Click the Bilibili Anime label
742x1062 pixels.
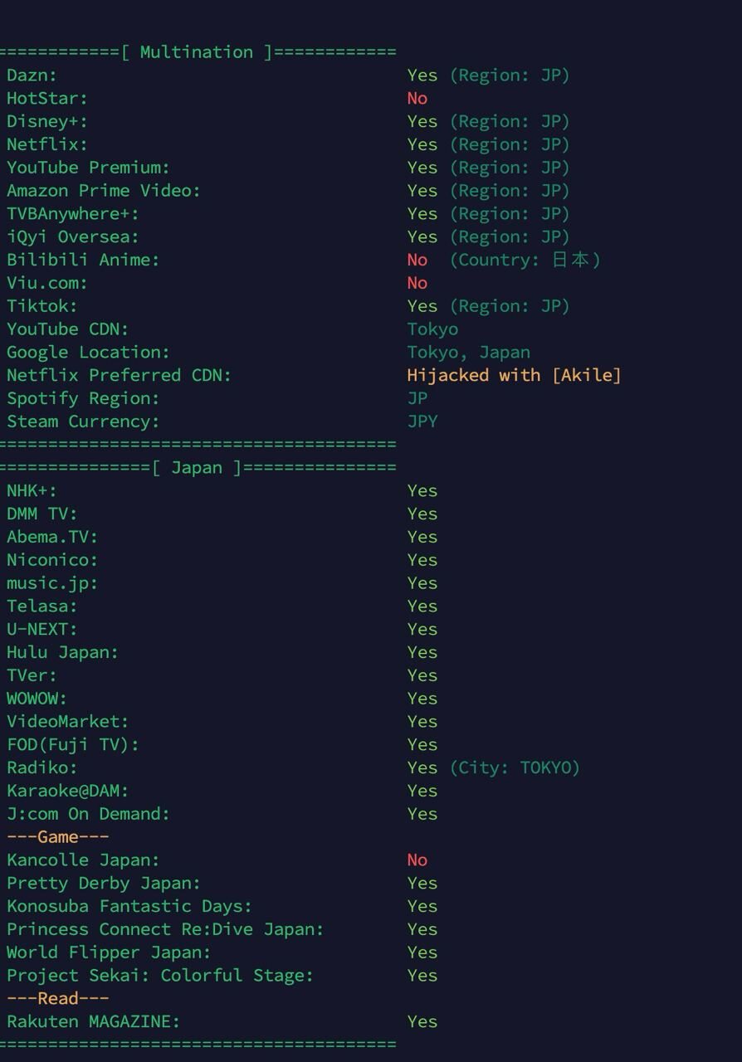[x=82, y=261]
